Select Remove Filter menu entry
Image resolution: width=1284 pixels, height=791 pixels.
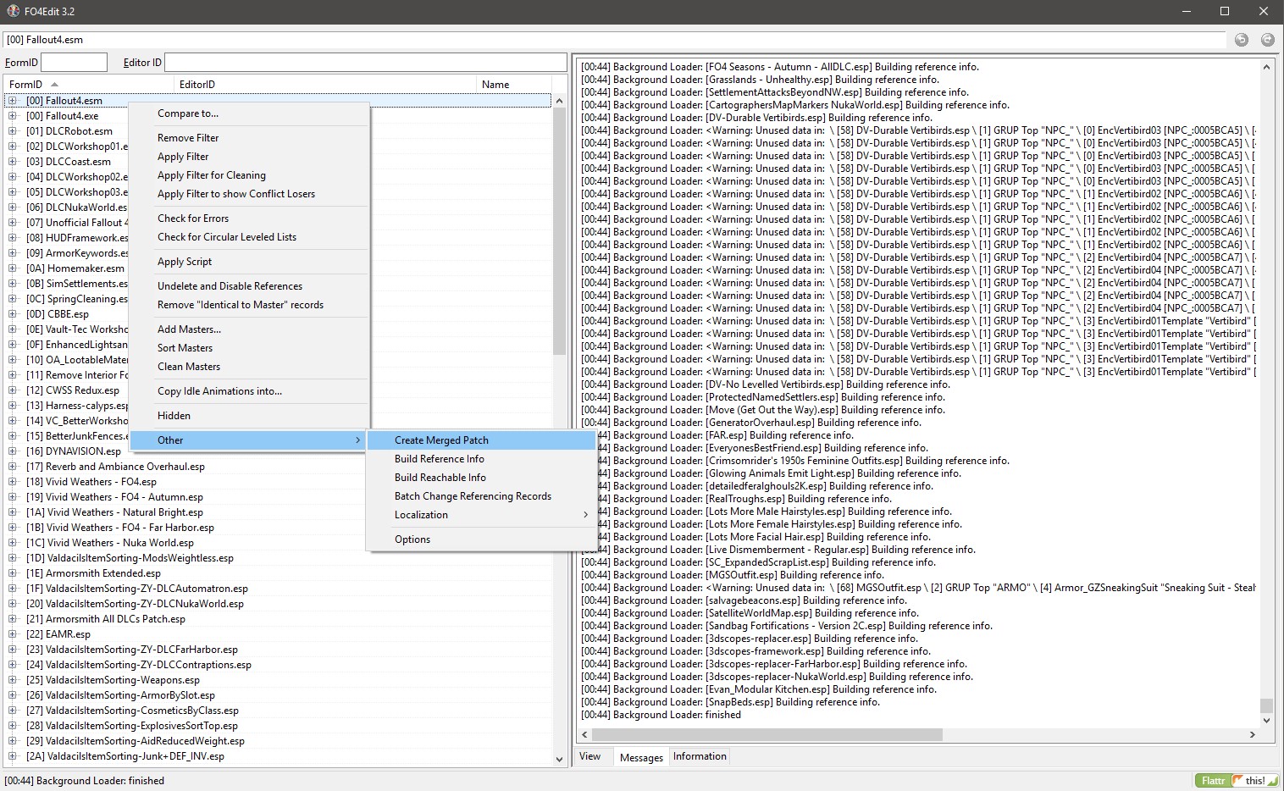pos(249,138)
